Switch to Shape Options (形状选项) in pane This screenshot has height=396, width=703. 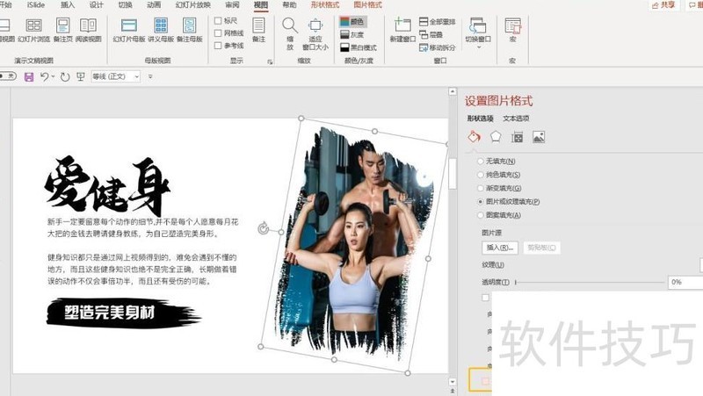pyautogui.click(x=480, y=119)
